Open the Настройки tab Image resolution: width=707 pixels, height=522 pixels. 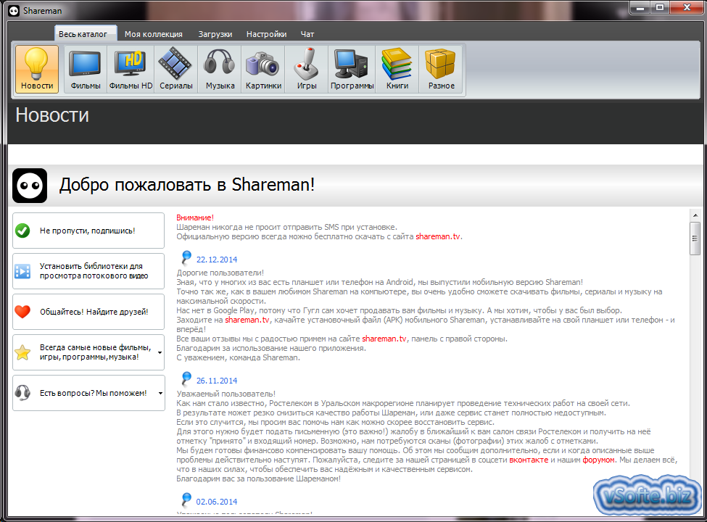(266, 34)
